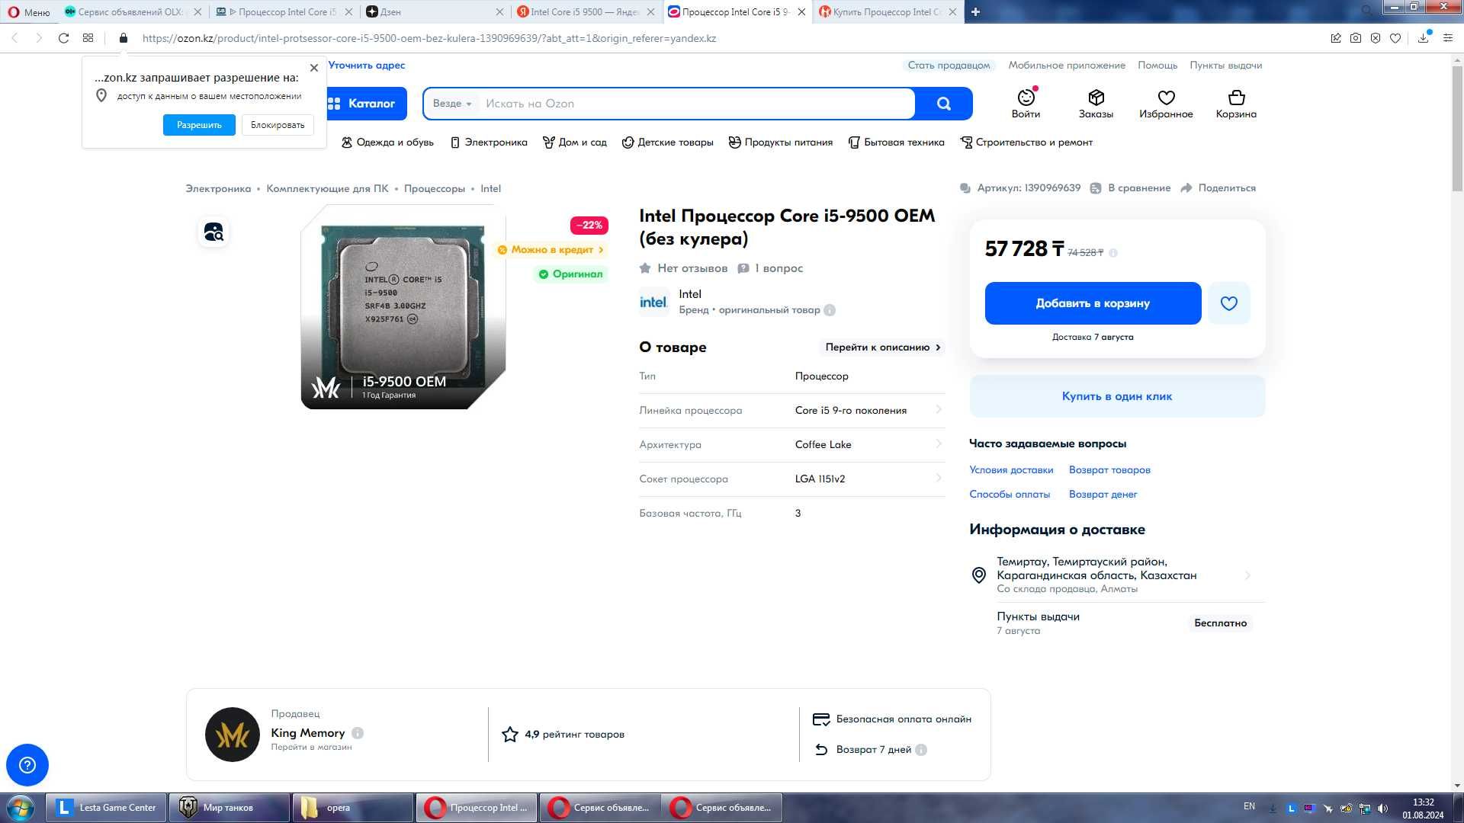Open Дом и сад category
The width and height of the screenshot is (1464, 823).
click(x=574, y=143)
